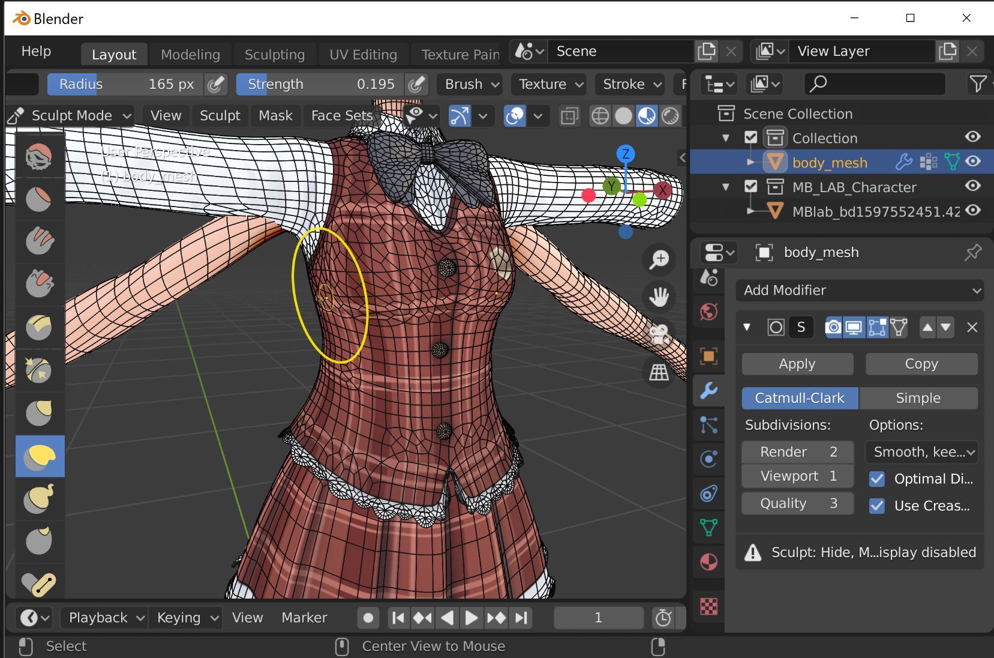Image resolution: width=994 pixels, height=658 pixels.
Task: Select the highlighted sculpt brush in toolbar
Action: point(40,456)
